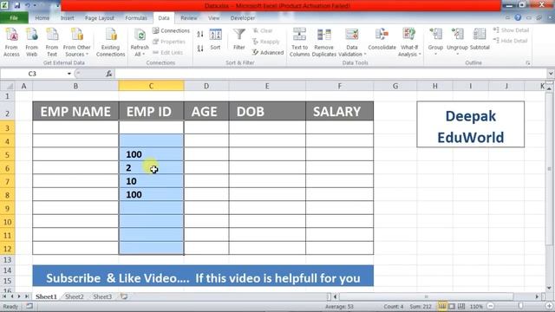Click the zoom in plus button
555x312 pixels.
point(549,306)
